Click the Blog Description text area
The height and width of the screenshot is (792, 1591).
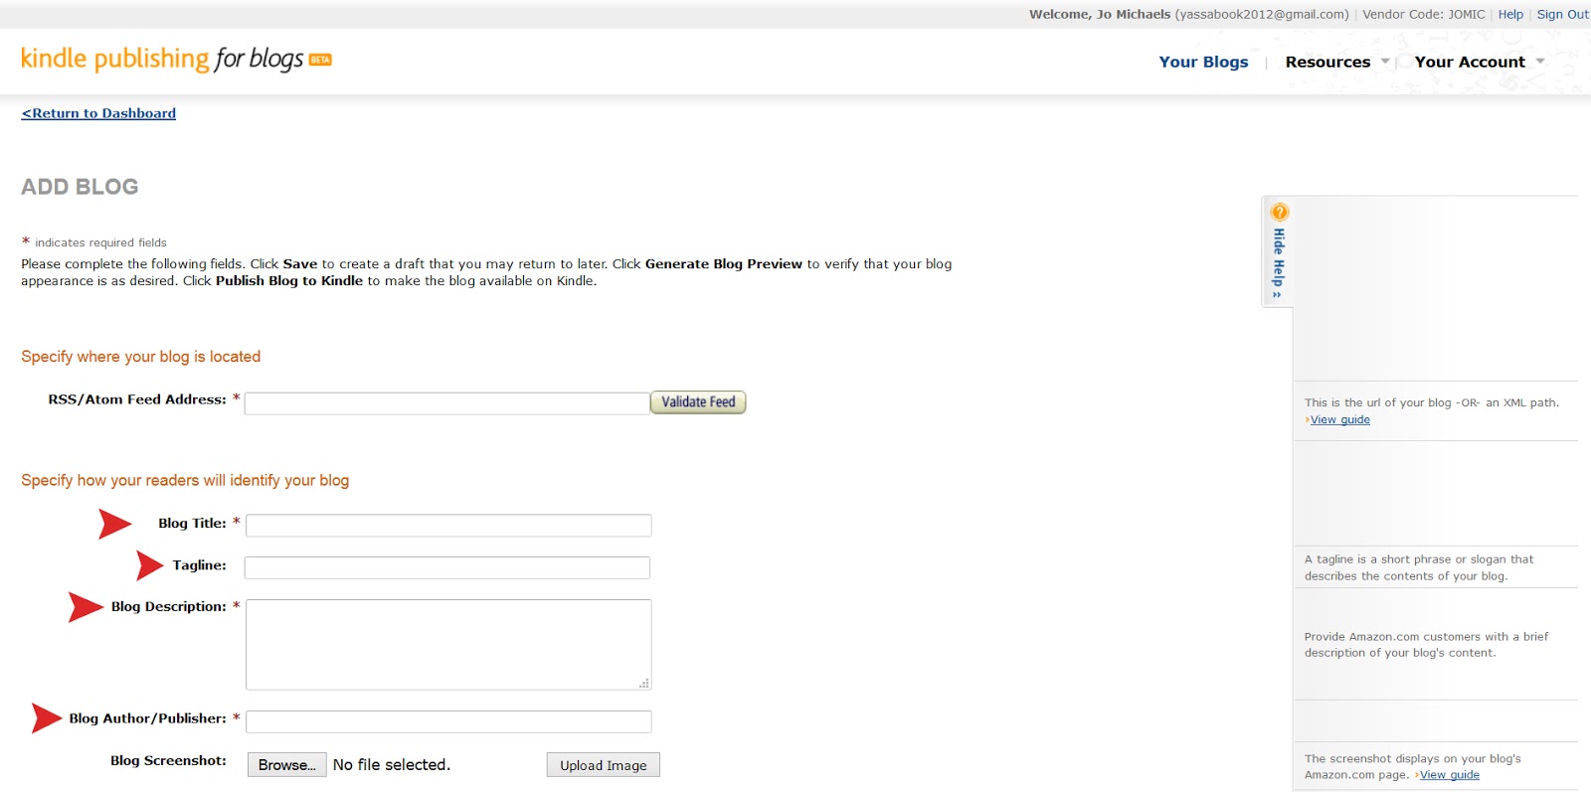tap(448, 644)
